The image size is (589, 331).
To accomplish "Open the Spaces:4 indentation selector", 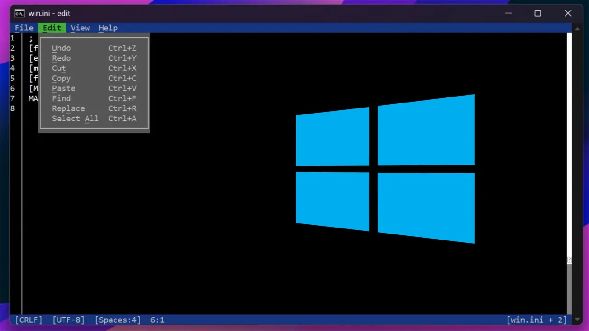I will pos(118,320).
